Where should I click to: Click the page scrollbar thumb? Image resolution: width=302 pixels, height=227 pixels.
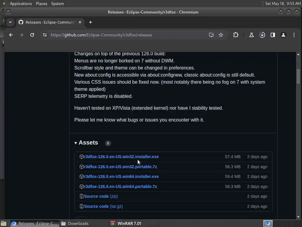click(298, 77)
